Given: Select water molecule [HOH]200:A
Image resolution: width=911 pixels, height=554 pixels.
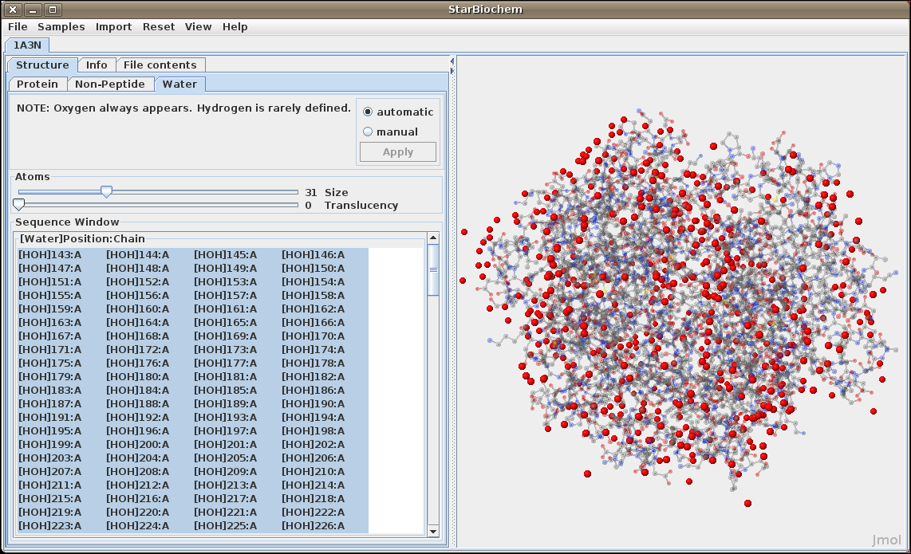Looking at the screenshot, I should click(138, 444).
